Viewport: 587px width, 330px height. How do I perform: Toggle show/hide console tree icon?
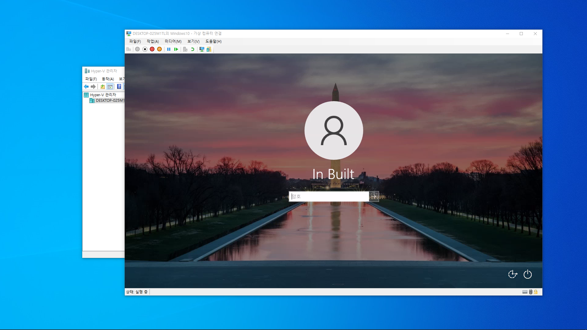(110, 87)
